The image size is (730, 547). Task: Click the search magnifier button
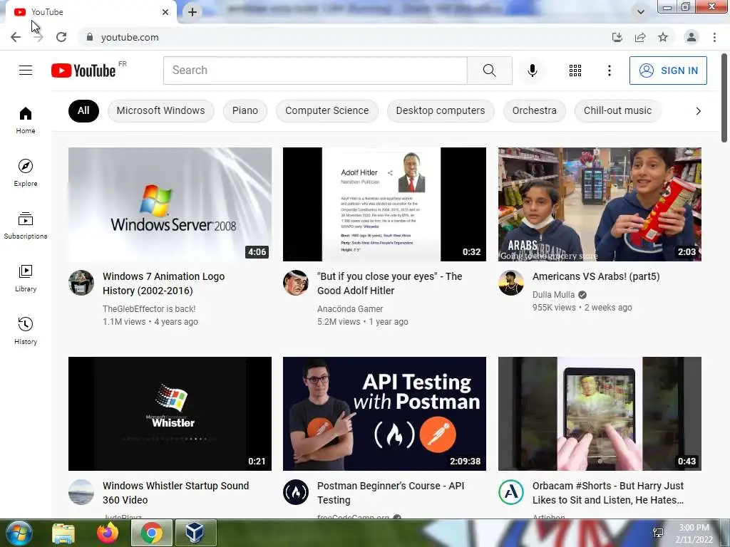click(489, 71)
